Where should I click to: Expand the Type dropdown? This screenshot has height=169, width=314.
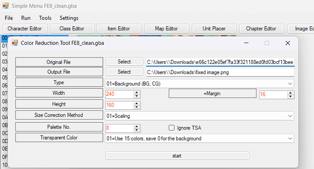290,84
